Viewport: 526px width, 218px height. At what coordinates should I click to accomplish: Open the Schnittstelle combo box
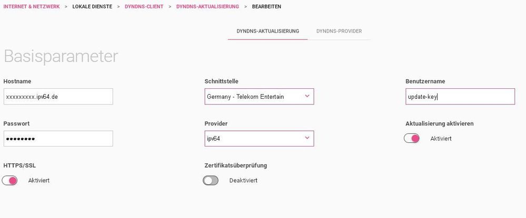pyautogui.click(x=259, y=97)
